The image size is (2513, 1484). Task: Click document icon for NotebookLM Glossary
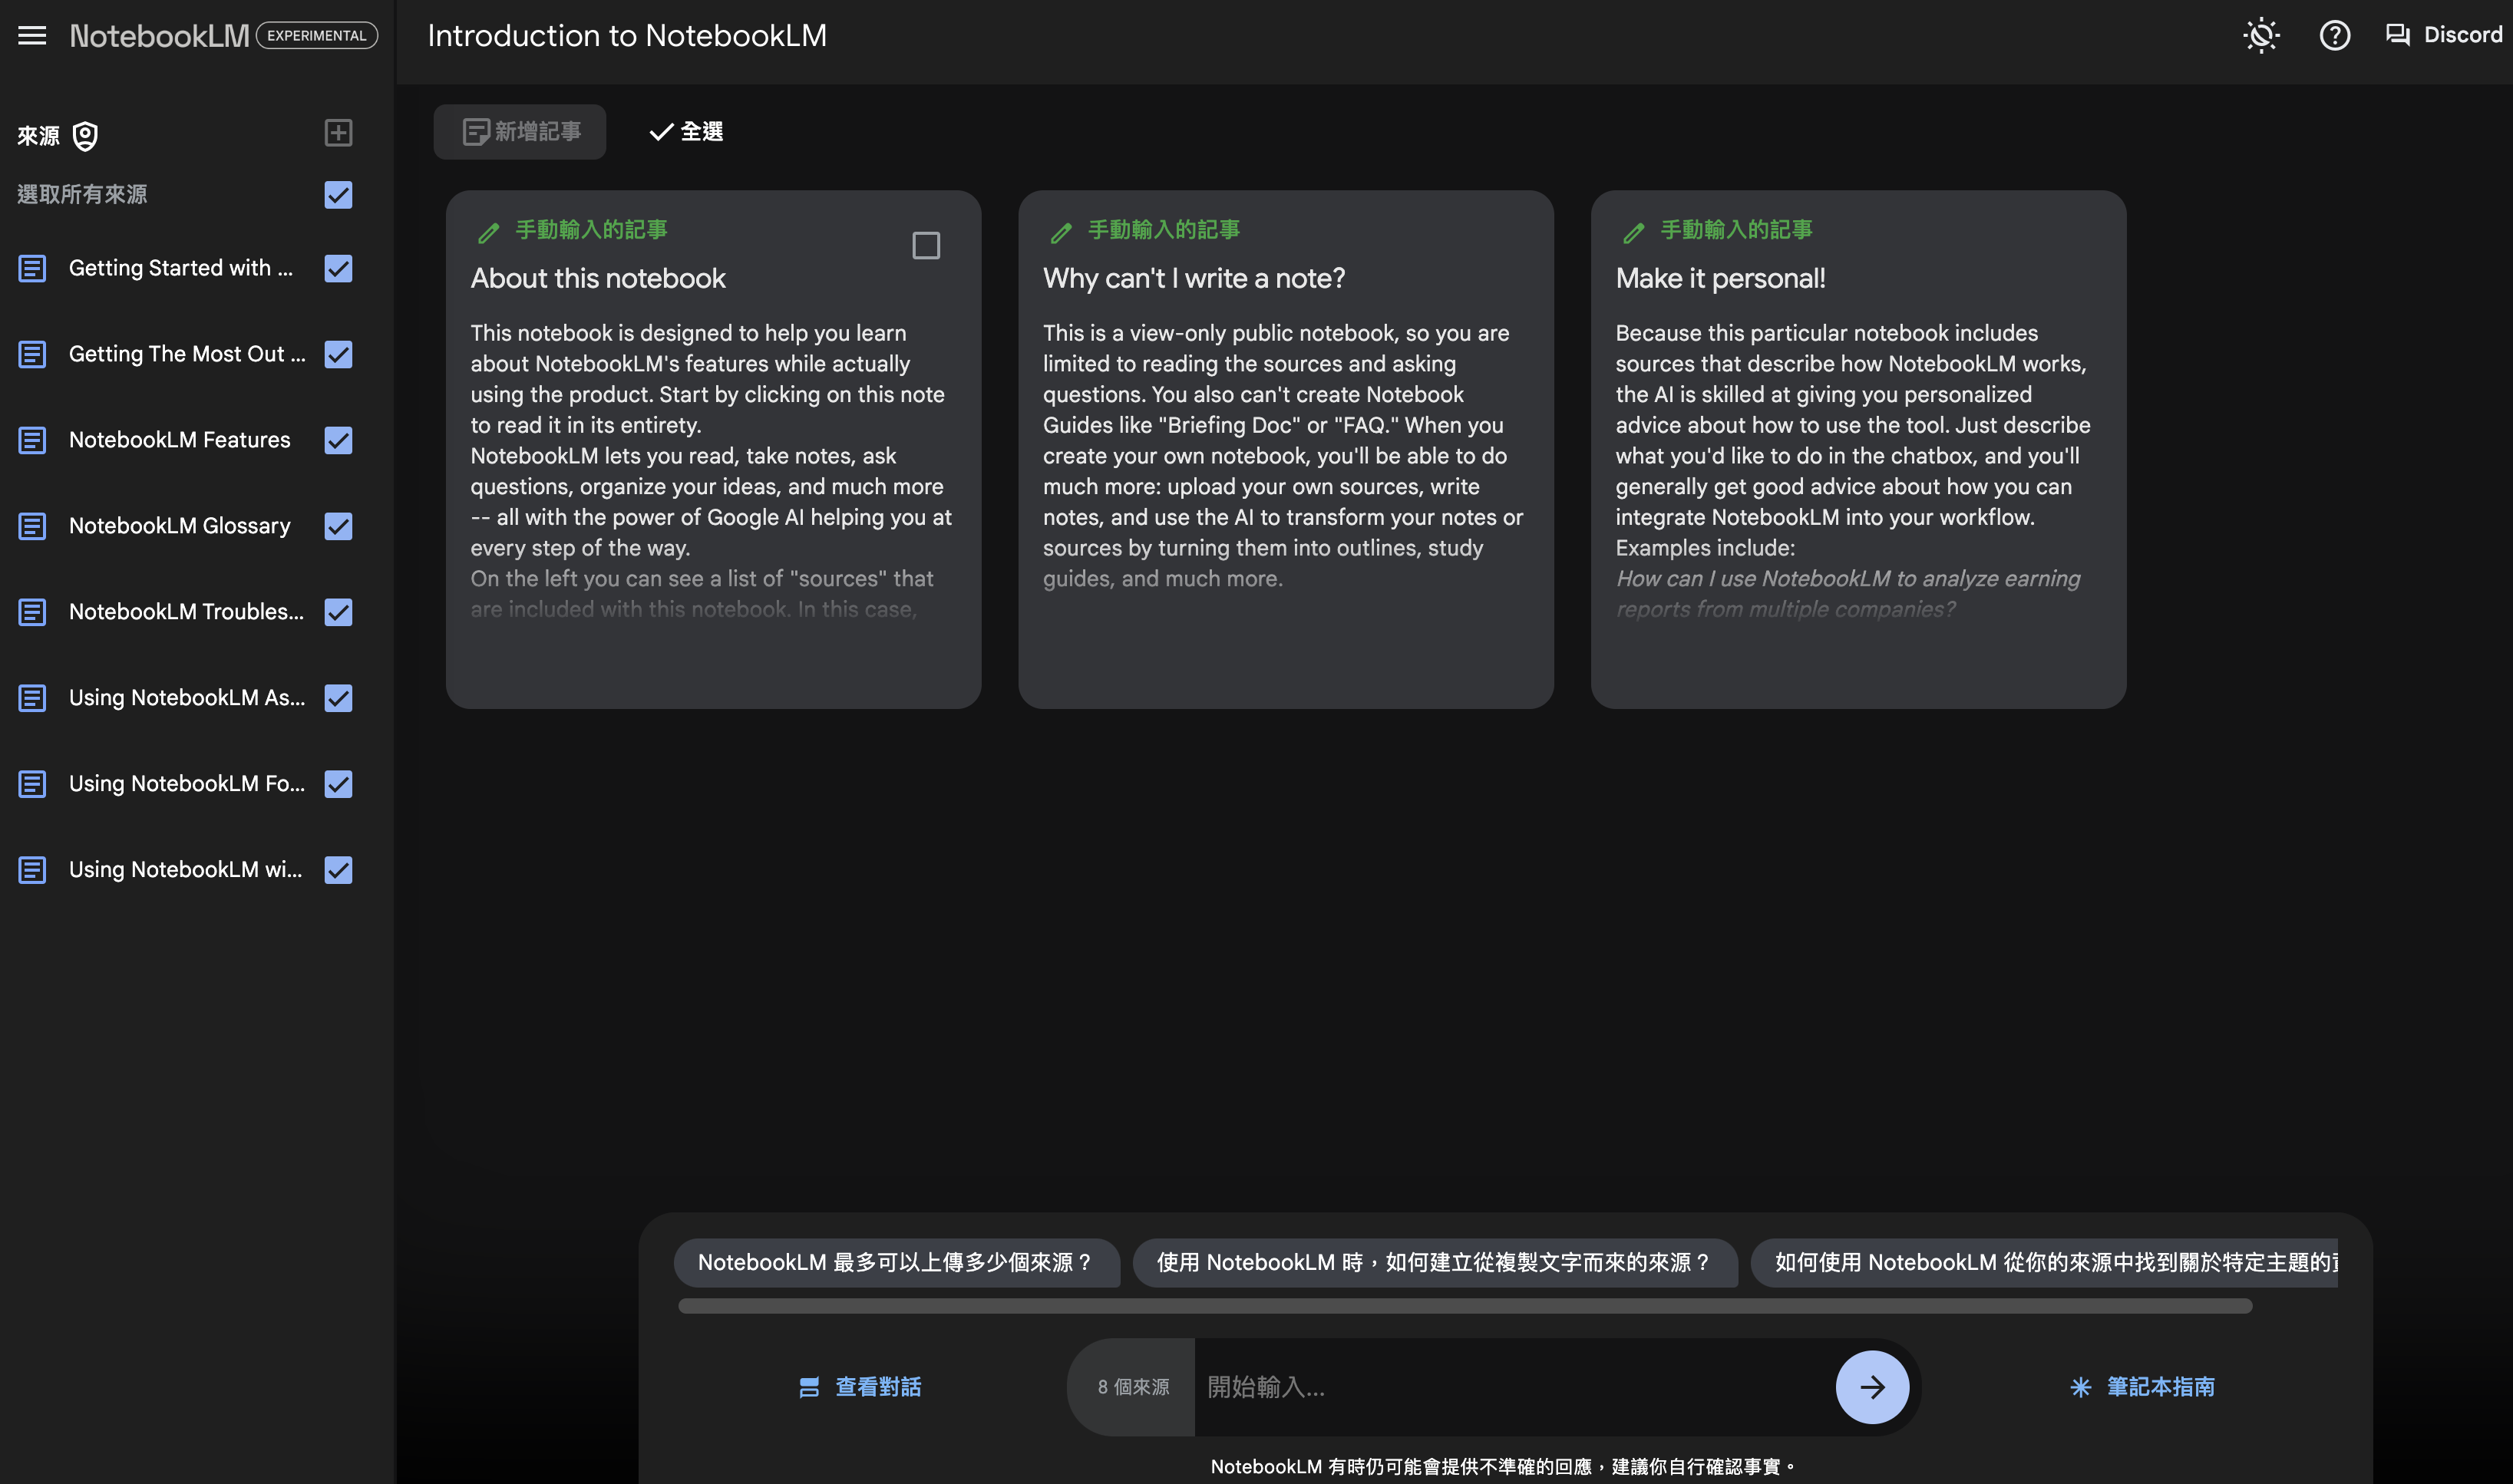click(32, 526)
